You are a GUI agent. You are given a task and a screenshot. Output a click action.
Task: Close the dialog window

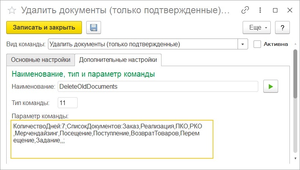(290, 10)
